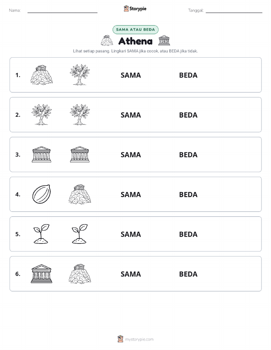The height and width of the screenshot is (350, 271).
Task: Click the first olive tree in row 2
Action: coord(42,115)
